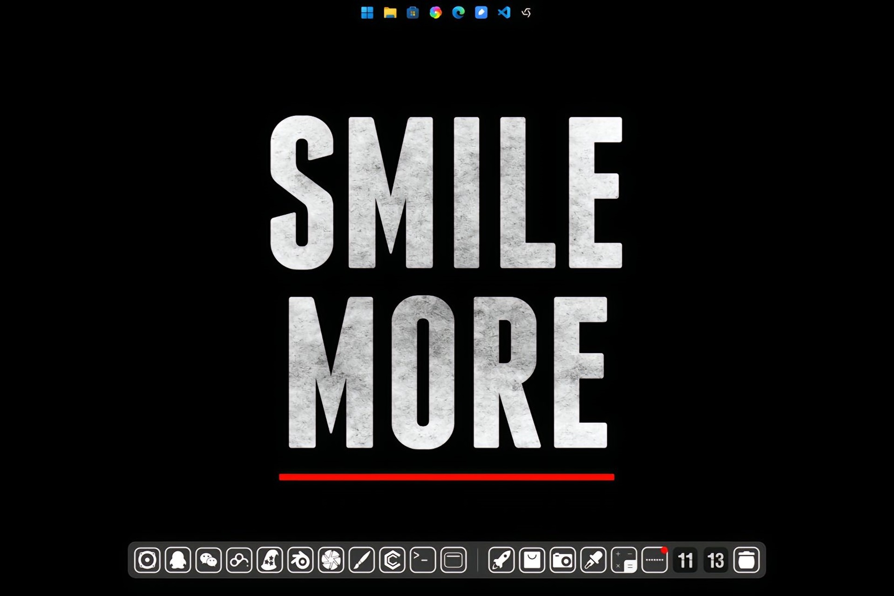
Task: Click the clock minute tile showing 13
Action: point(716,560)
